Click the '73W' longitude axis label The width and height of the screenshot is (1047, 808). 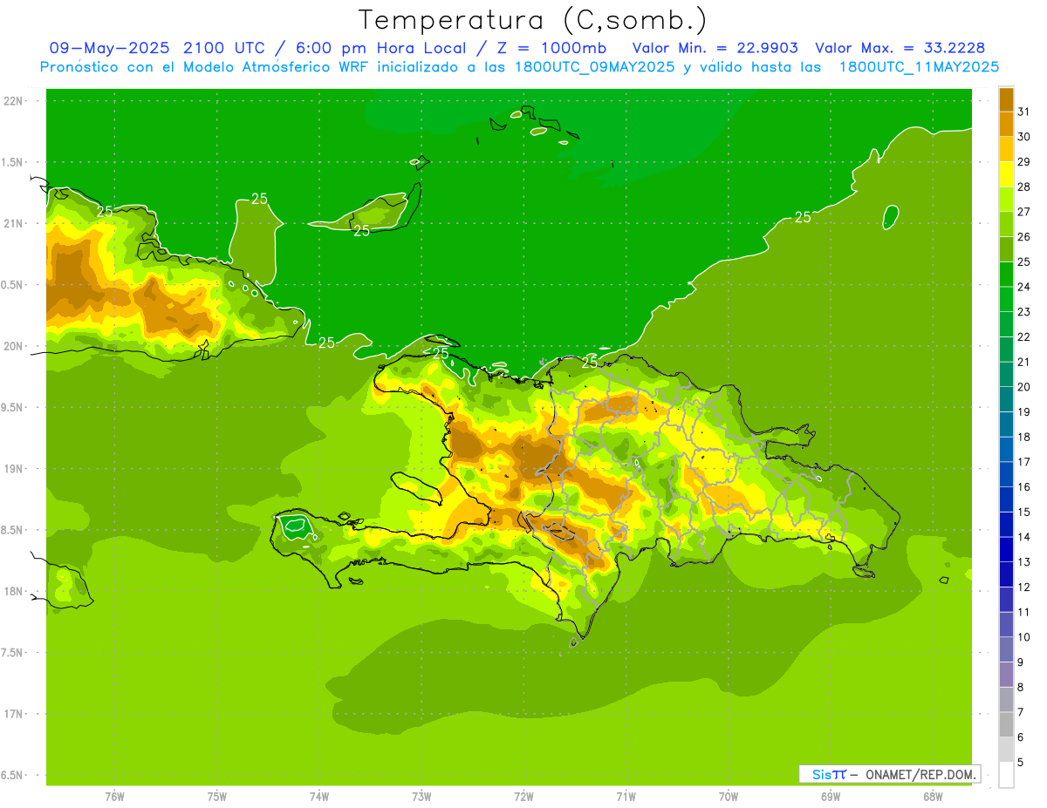click(421, 797)
